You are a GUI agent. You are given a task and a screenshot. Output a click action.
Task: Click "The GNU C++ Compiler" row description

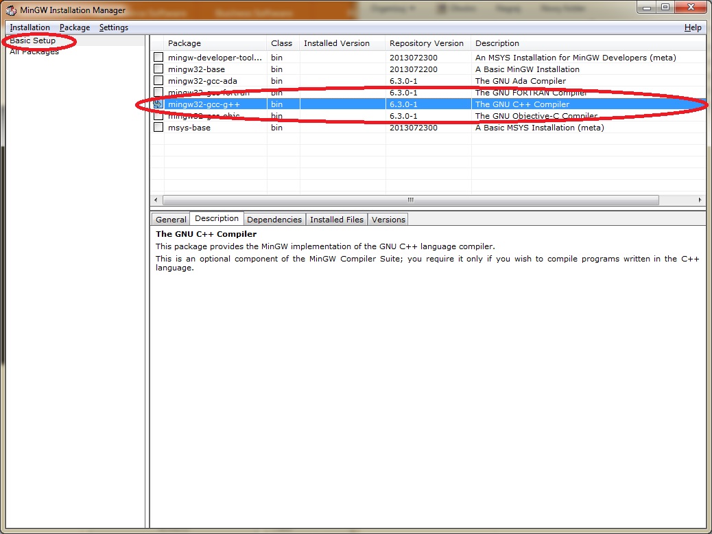click(522, 104)
